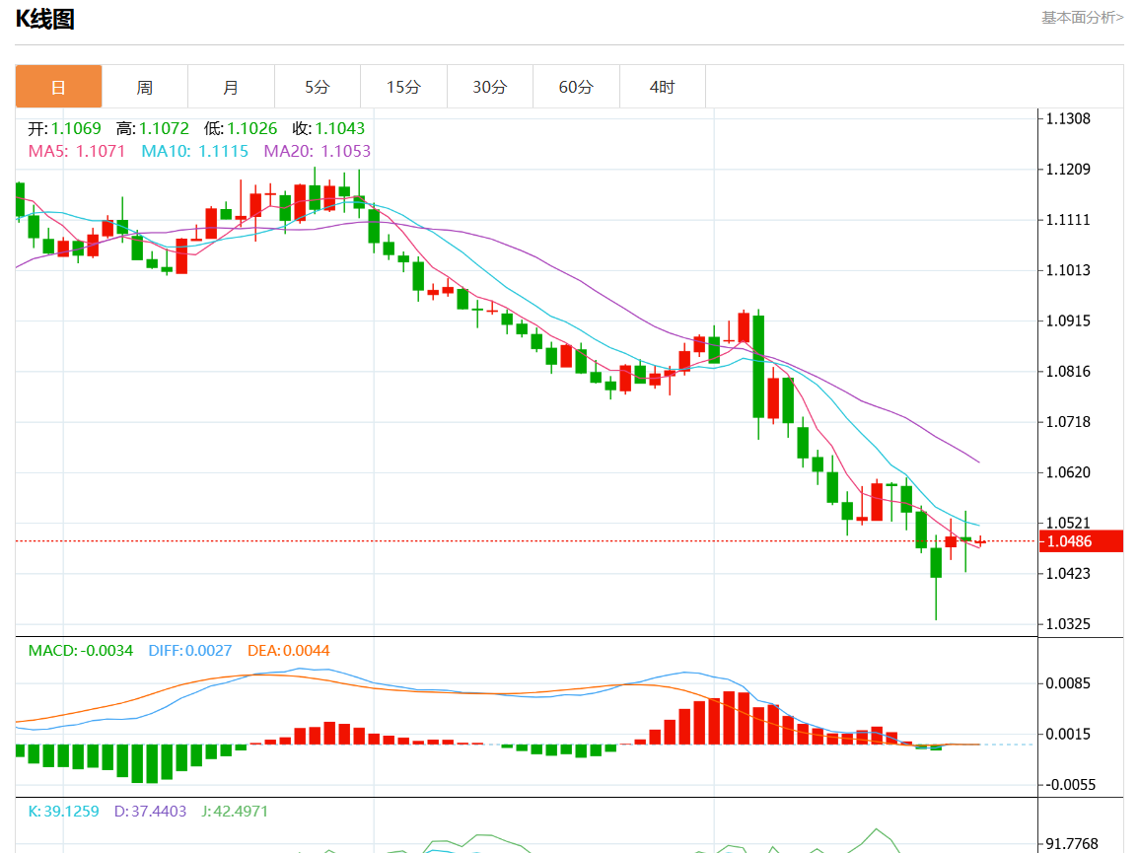Click the 1.1308 price axis label

(x=1067, y=119)
